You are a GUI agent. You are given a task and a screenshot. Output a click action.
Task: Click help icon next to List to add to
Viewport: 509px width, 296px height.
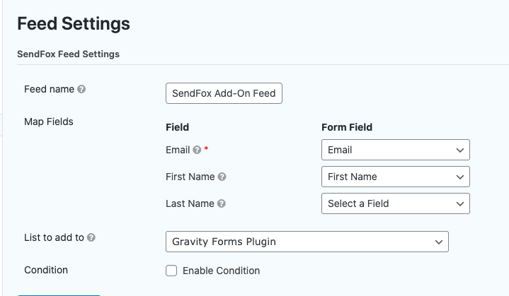pyautogui.click(x=91, y=237)
